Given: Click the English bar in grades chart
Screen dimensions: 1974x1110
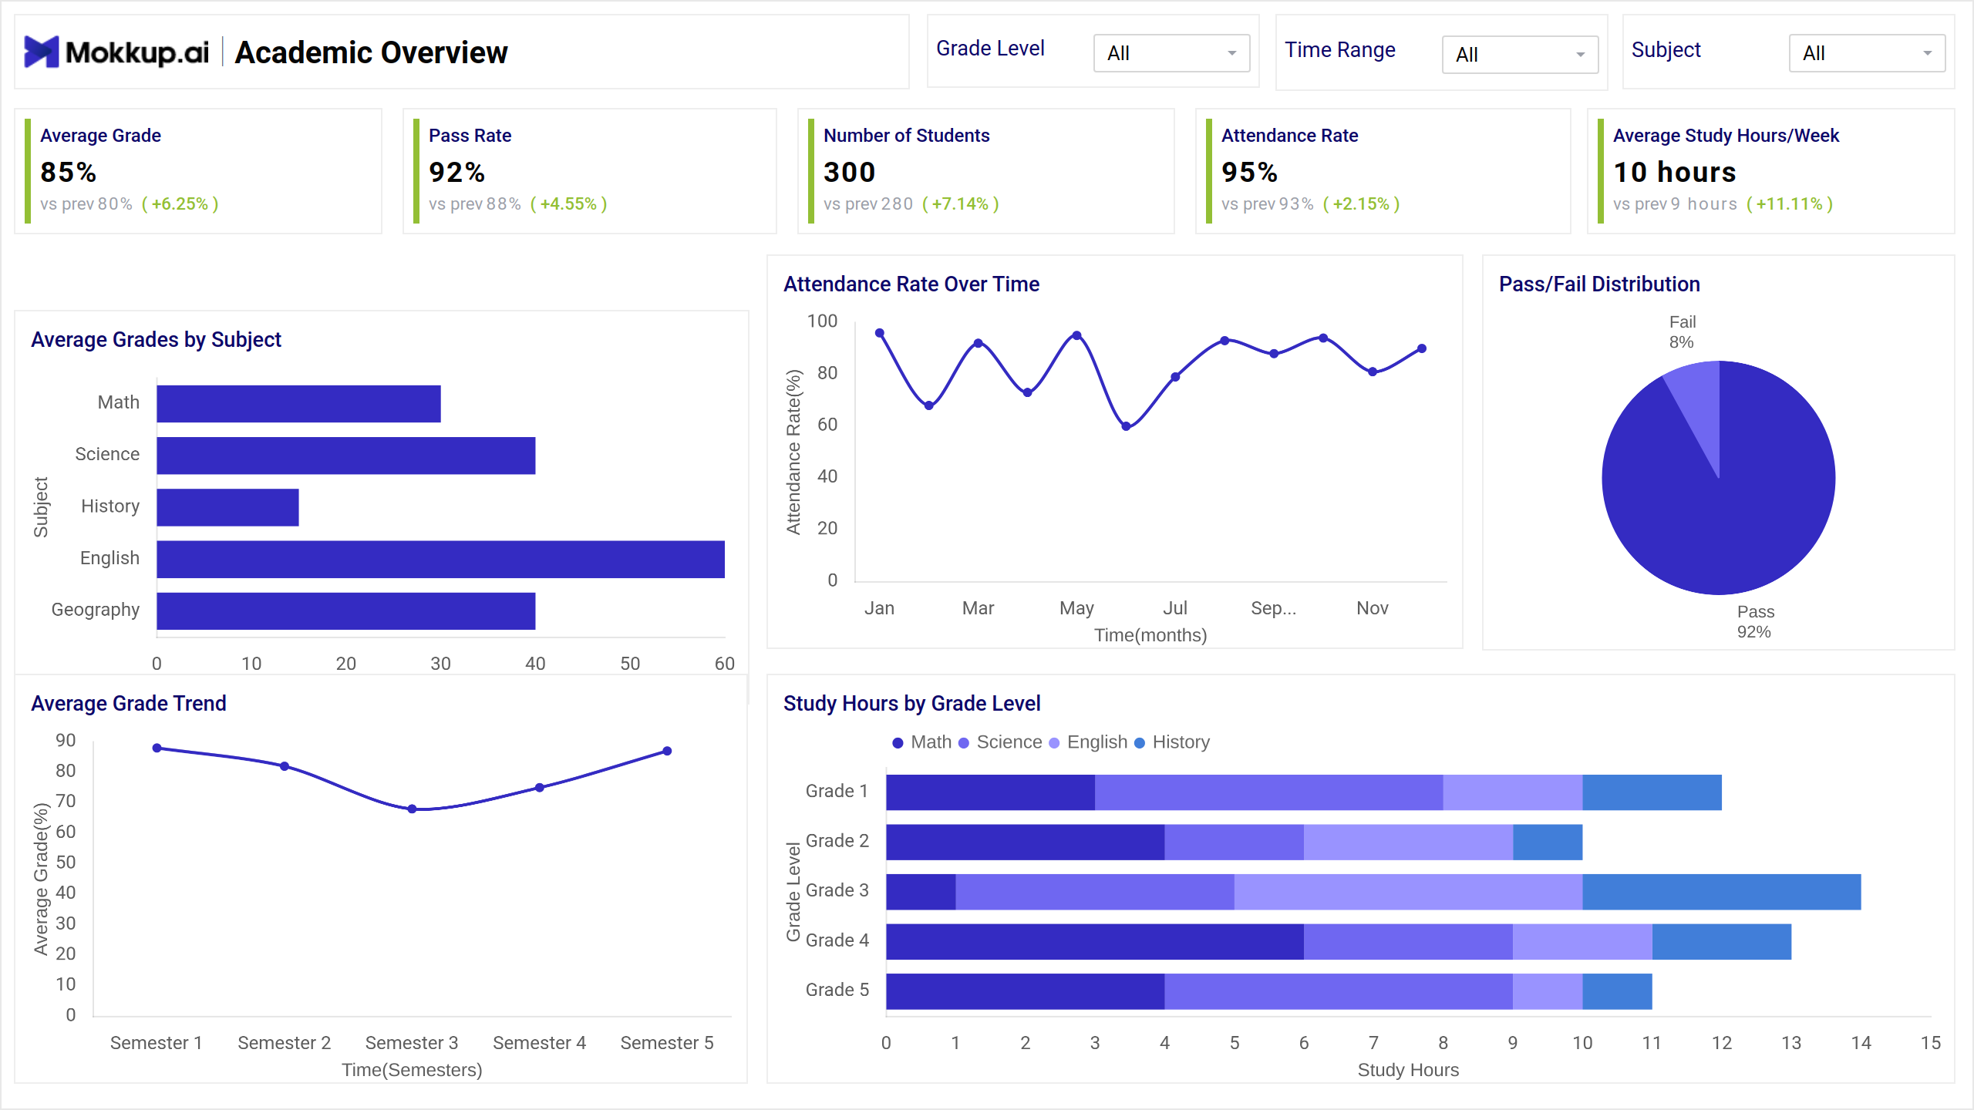Looking at the screenshot, I should pos(441,559).
